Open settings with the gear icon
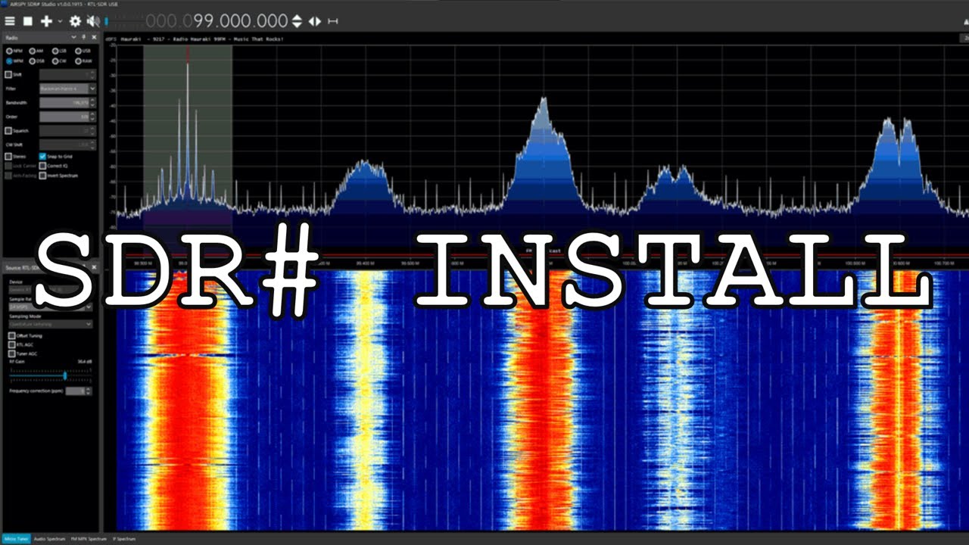Screen dimensions: 969x545 (x=75, y=21)
